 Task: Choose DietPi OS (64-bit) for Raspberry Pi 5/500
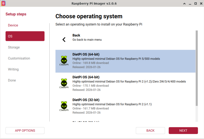(x=125, y=61)
